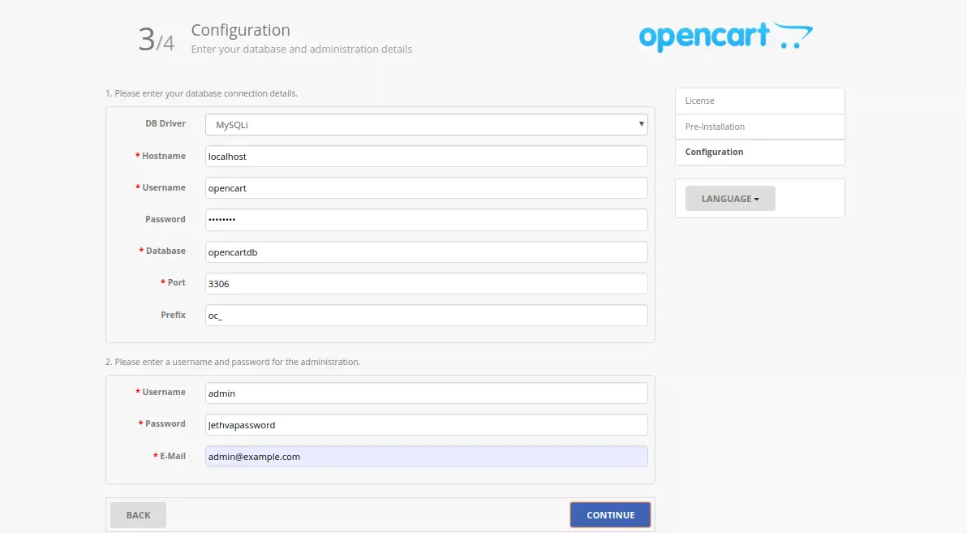Focus the Port field showing 3306

coord(426,284)
